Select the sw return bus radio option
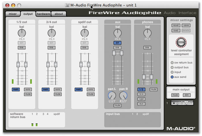Viewport: 202px width, 136px height. point(172,63)
